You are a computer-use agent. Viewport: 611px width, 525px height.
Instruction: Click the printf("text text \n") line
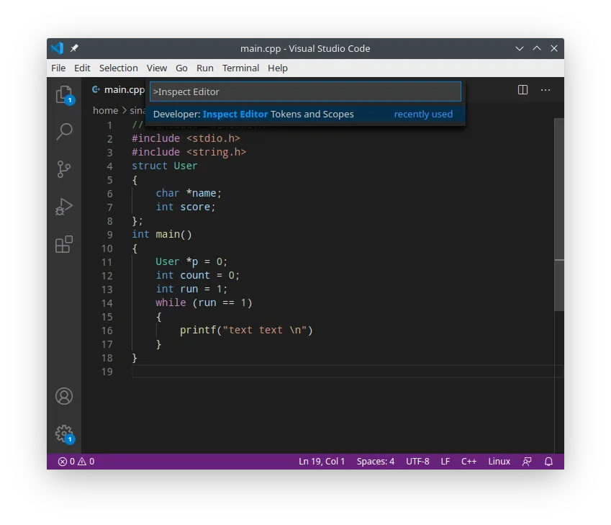coord(246,331)
